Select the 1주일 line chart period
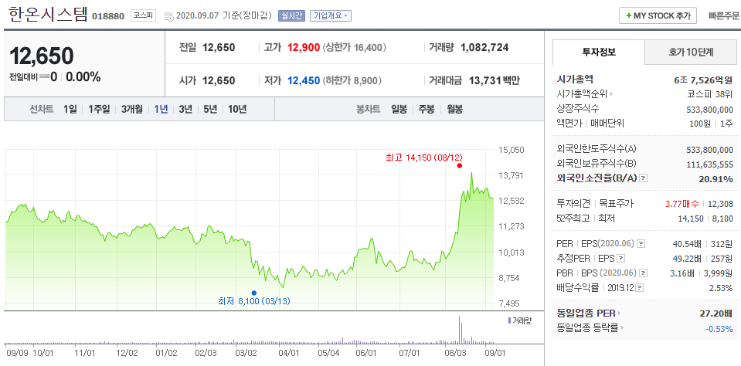741x366 pixels. (99, 109)
